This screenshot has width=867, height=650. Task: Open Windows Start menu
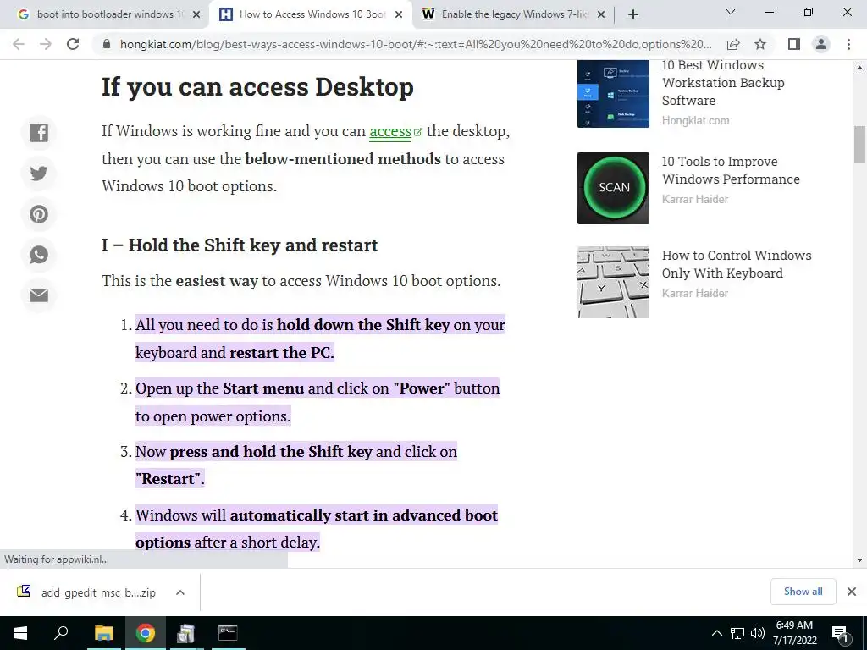click(20, 633)
